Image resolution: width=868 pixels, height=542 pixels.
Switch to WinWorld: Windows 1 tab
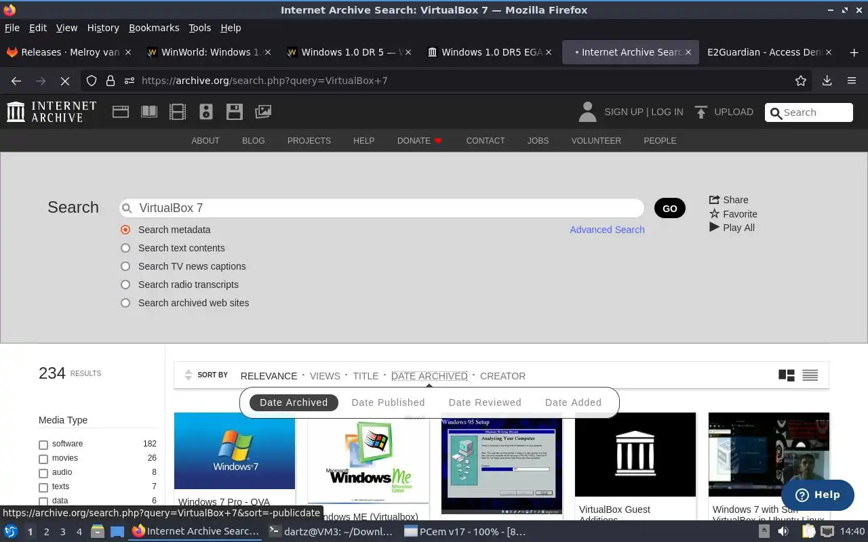click(209, 52)
